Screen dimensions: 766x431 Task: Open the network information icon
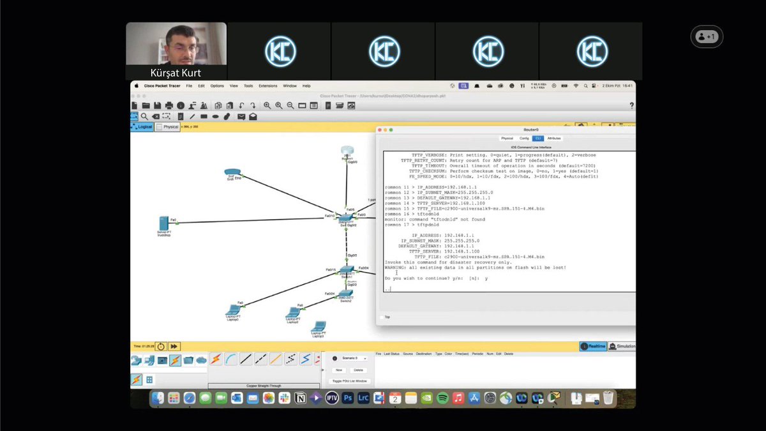click(181, 105)
